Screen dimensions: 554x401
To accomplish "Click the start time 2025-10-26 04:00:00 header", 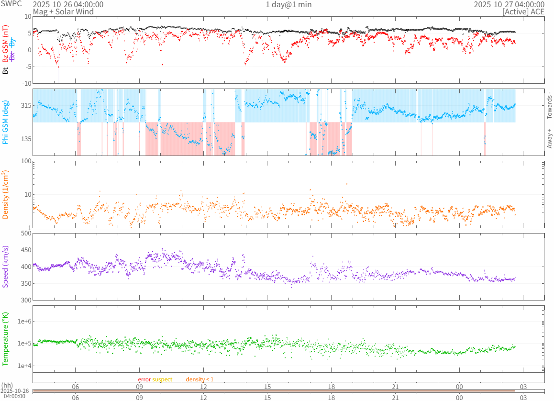I will [68, 4].
